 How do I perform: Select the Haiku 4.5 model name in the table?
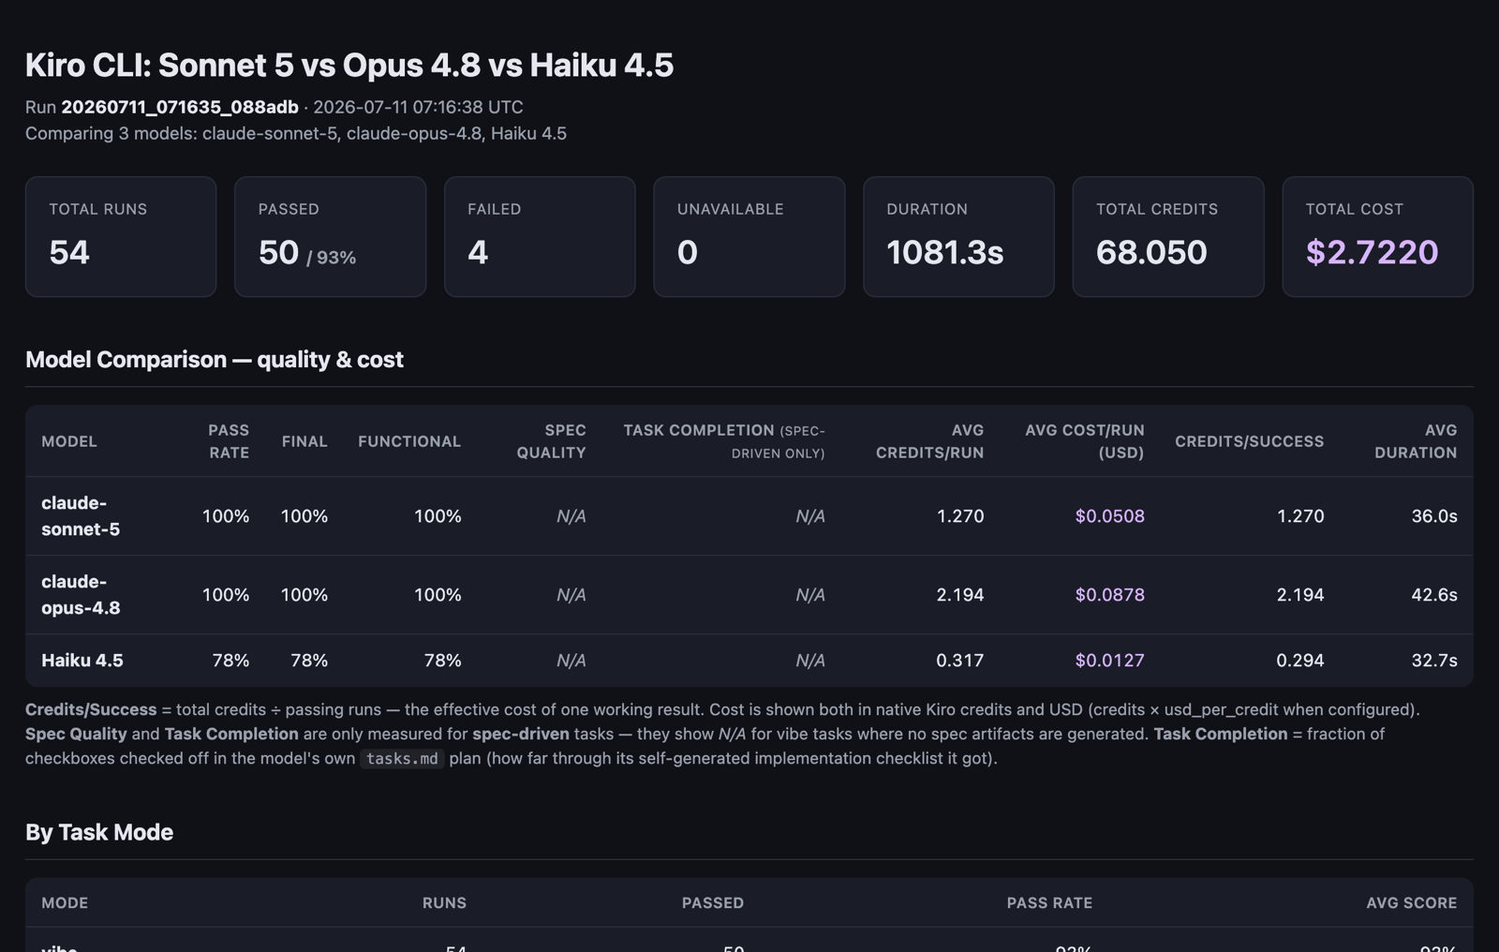point(82,661)
